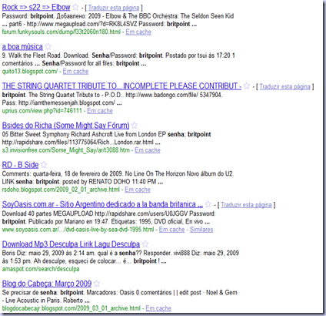This screenshot has width=326, height=316.
Task: Star the Download Mp3 Desculpa result
Action: coord(145,244)
